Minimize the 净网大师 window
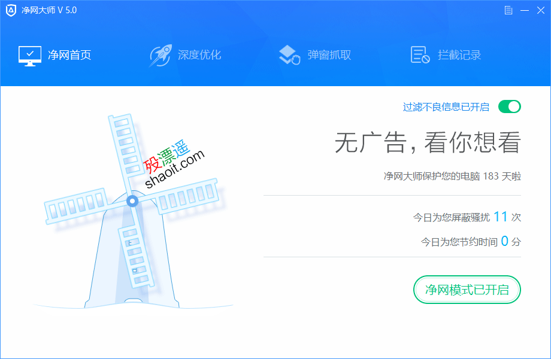Screen dimensions: 551x359 (525, 10)
